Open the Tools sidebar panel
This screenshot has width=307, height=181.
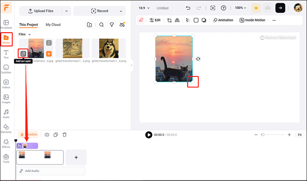coord(6,159)
